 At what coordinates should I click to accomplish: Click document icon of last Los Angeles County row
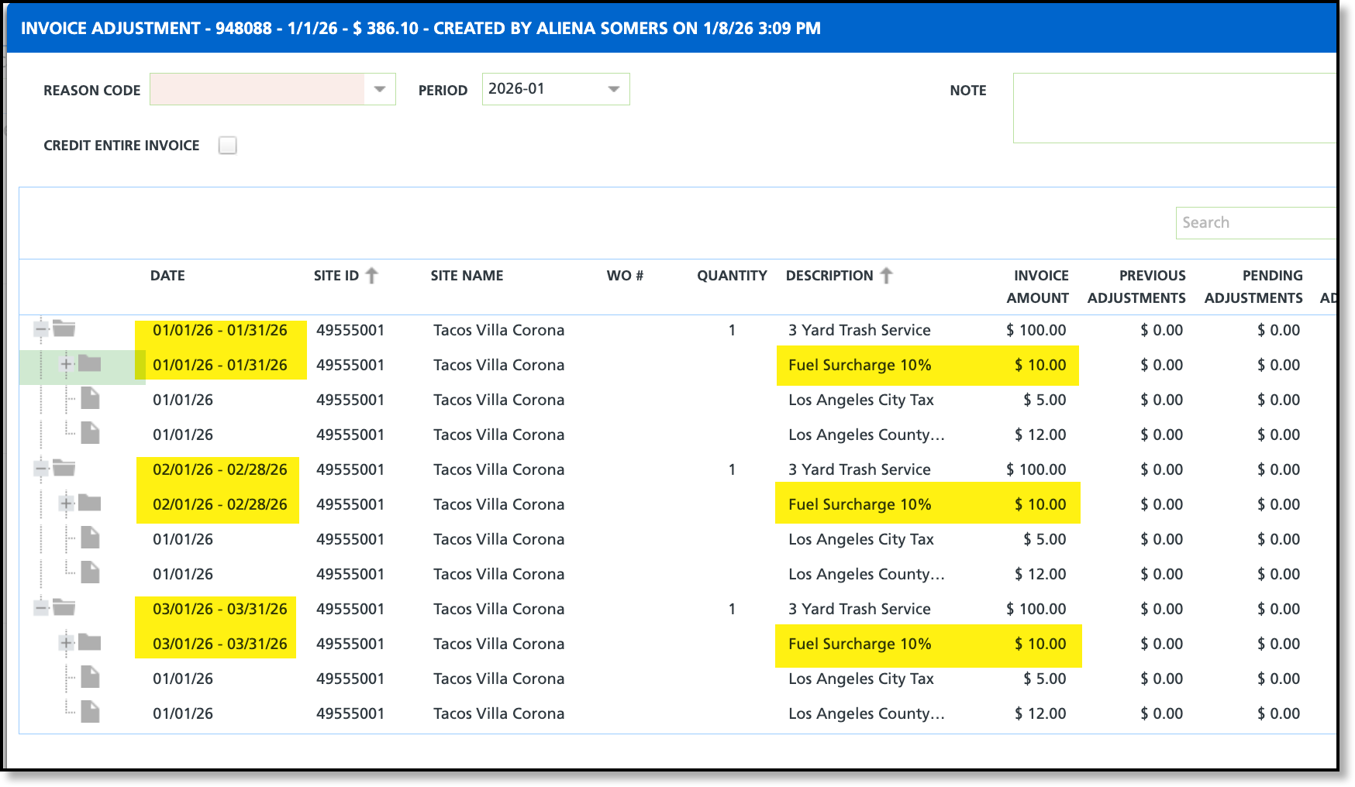coord(90,712)
